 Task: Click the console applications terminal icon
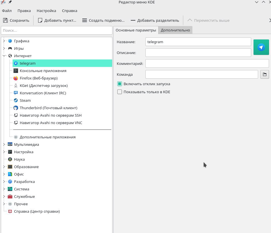point(16,71)
